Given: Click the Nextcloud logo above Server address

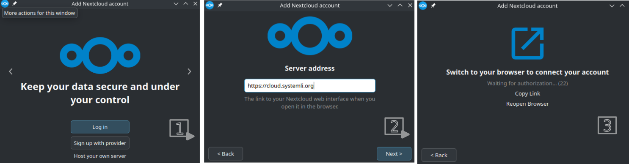Looking at the screenshot, I should pos(310,36).
